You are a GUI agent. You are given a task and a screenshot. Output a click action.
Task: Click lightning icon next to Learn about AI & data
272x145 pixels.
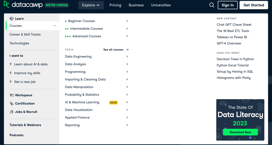(x=11, y=64)
